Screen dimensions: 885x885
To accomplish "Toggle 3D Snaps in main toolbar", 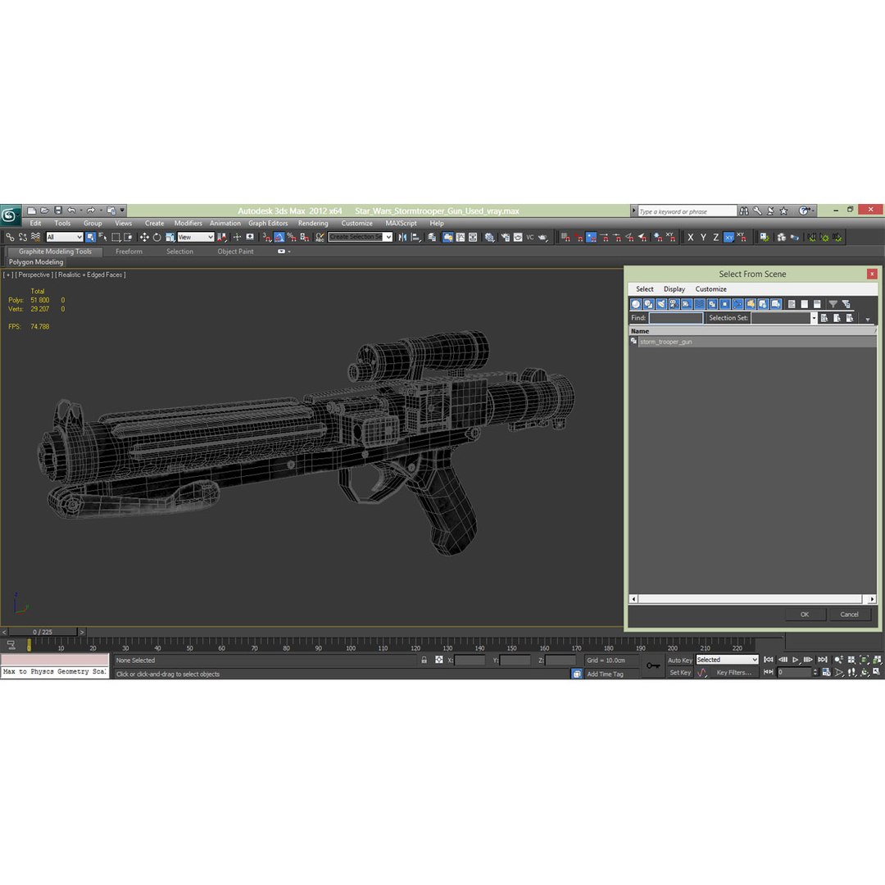I will click(266, 237).
